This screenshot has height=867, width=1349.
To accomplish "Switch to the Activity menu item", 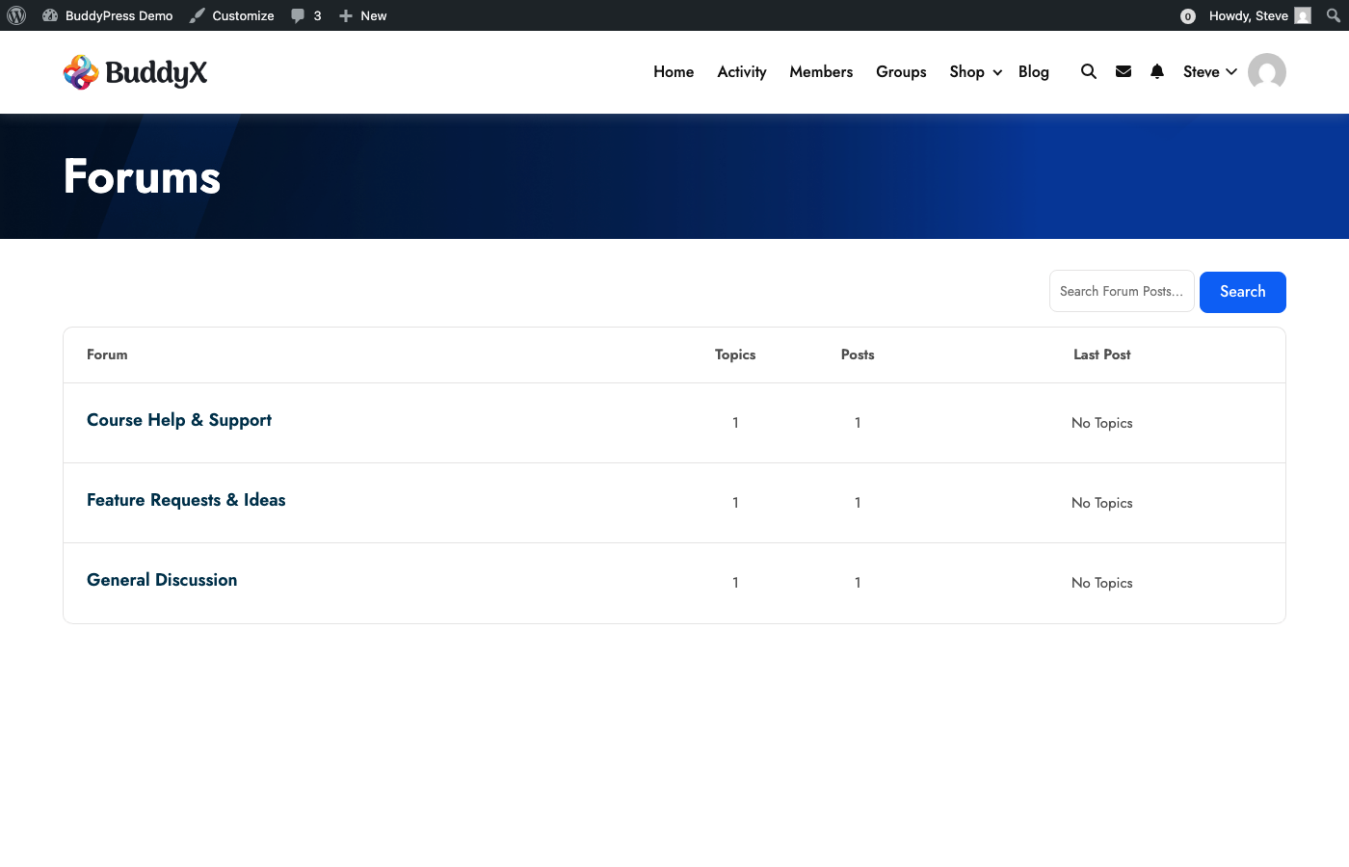I will click(x=741, y=71).
